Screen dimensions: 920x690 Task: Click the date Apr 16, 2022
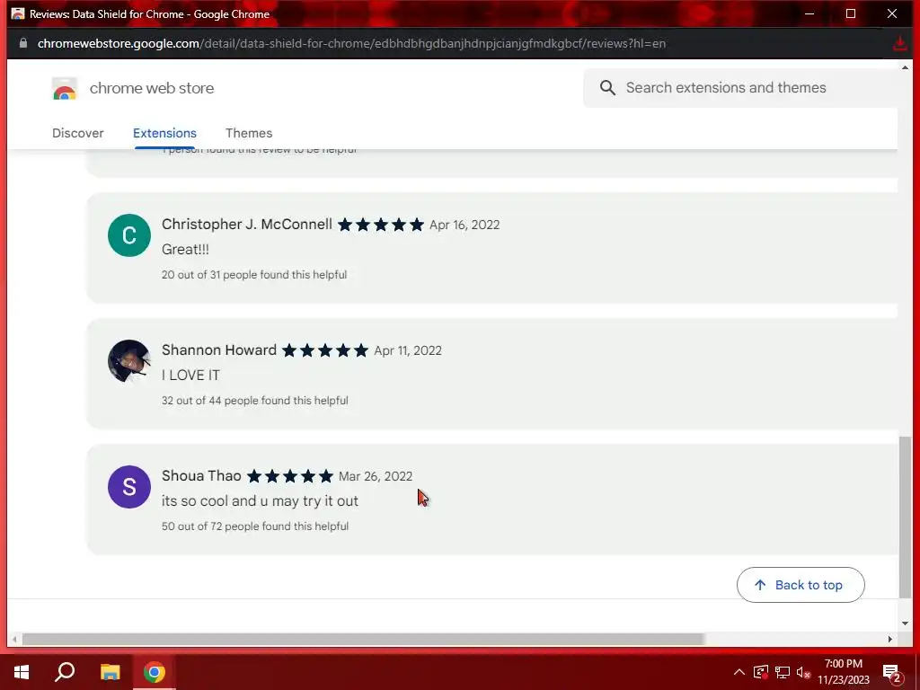[x=464, y=225]
